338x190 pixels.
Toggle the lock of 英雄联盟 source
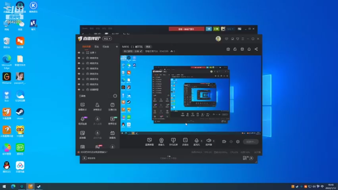(83, 90)
